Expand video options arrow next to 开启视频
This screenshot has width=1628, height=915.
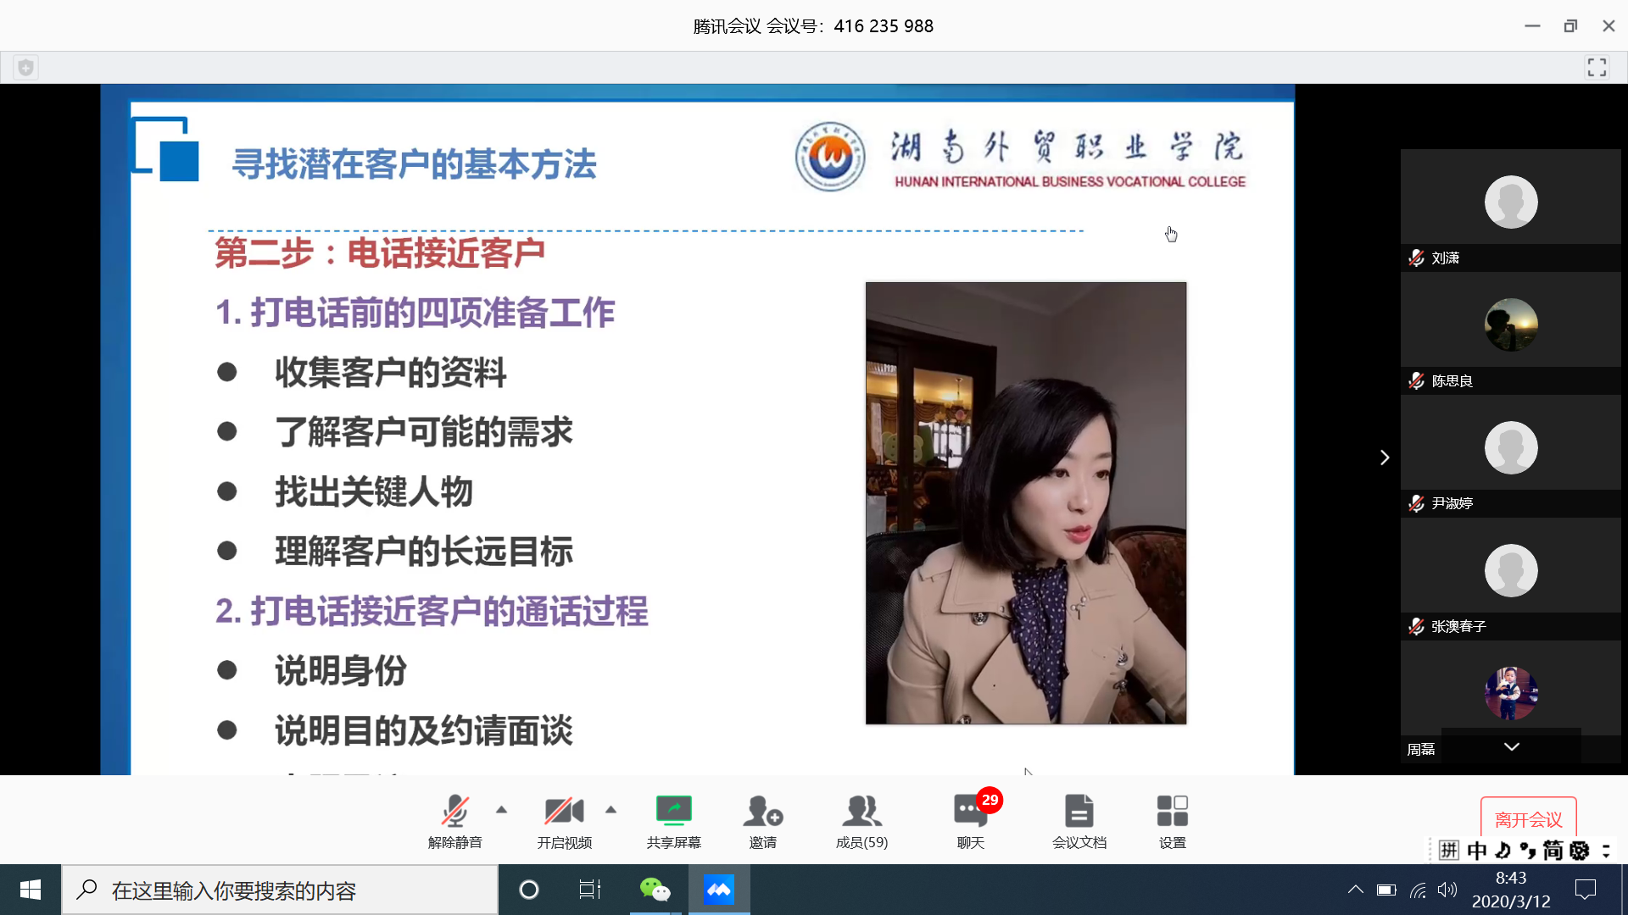pyautogui.click(x=611, y=810)
